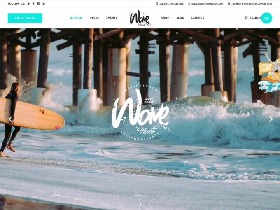Click the Book Today button
280x210 pixels.
tap(25, 18)
